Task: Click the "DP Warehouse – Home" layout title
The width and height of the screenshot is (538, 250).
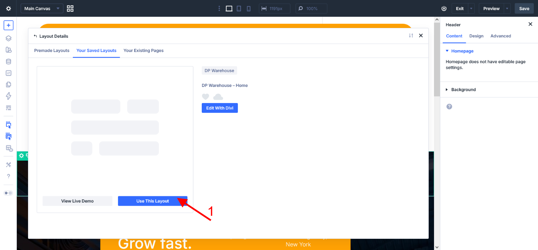Action: click(x=225, y=86)
